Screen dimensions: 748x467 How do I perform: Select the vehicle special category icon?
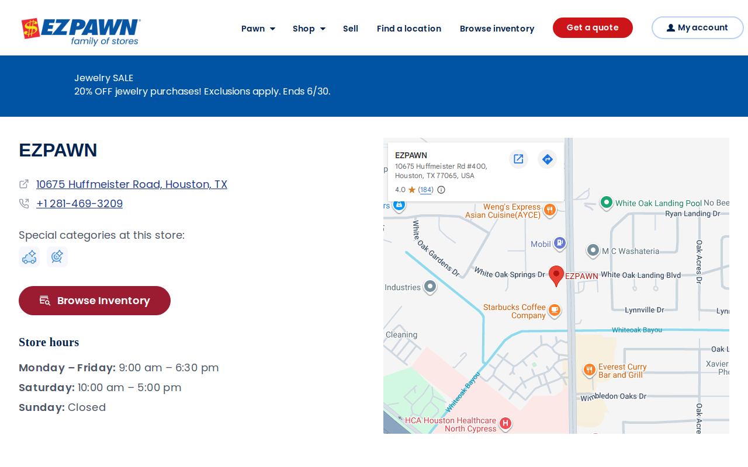pyautogui.click(x=29, y=257)
